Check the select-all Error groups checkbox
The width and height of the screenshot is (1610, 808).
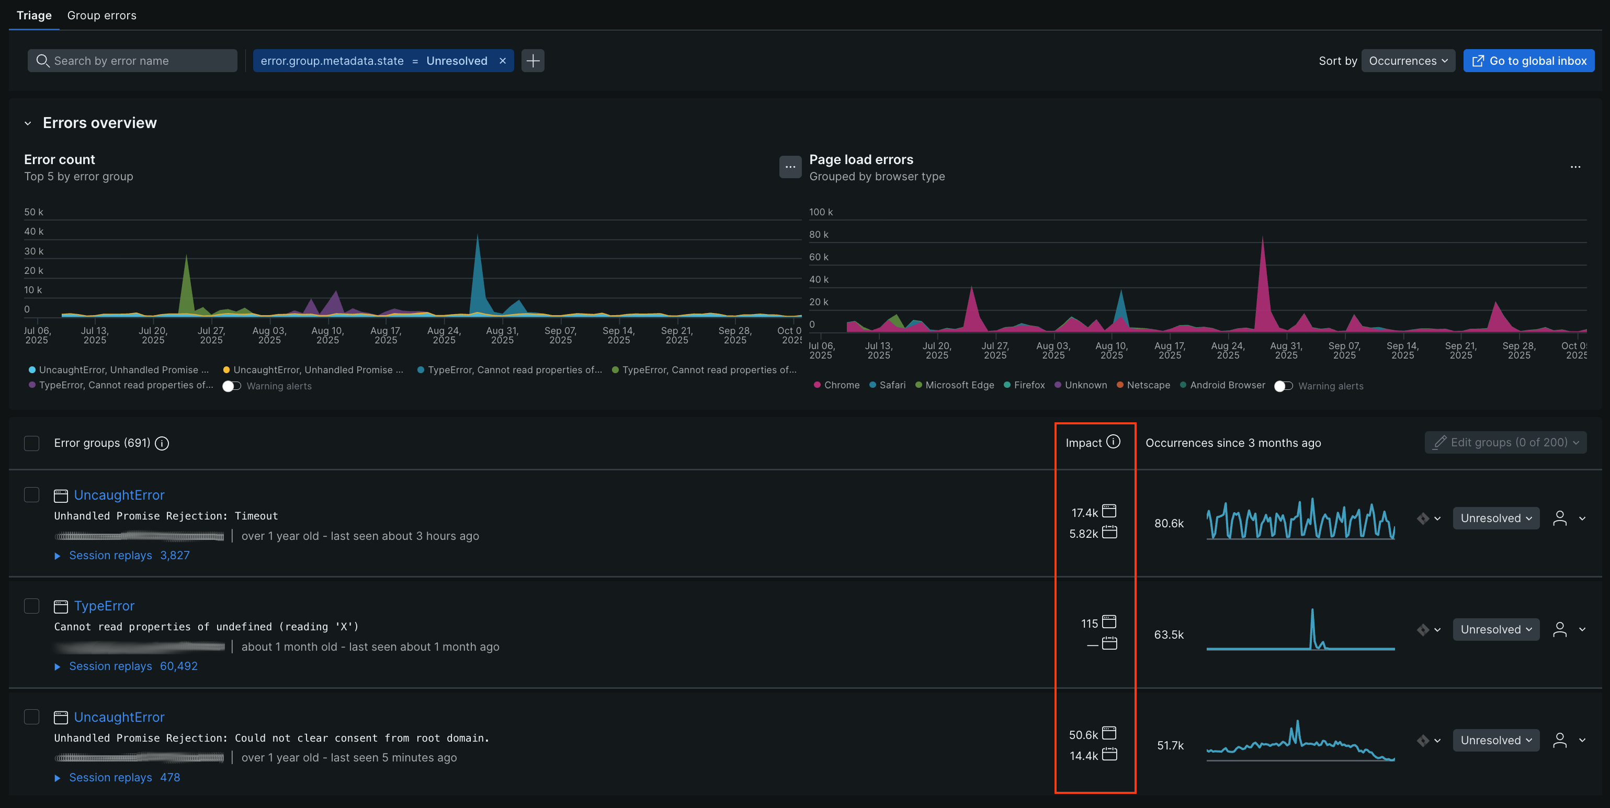pos(31,443)
